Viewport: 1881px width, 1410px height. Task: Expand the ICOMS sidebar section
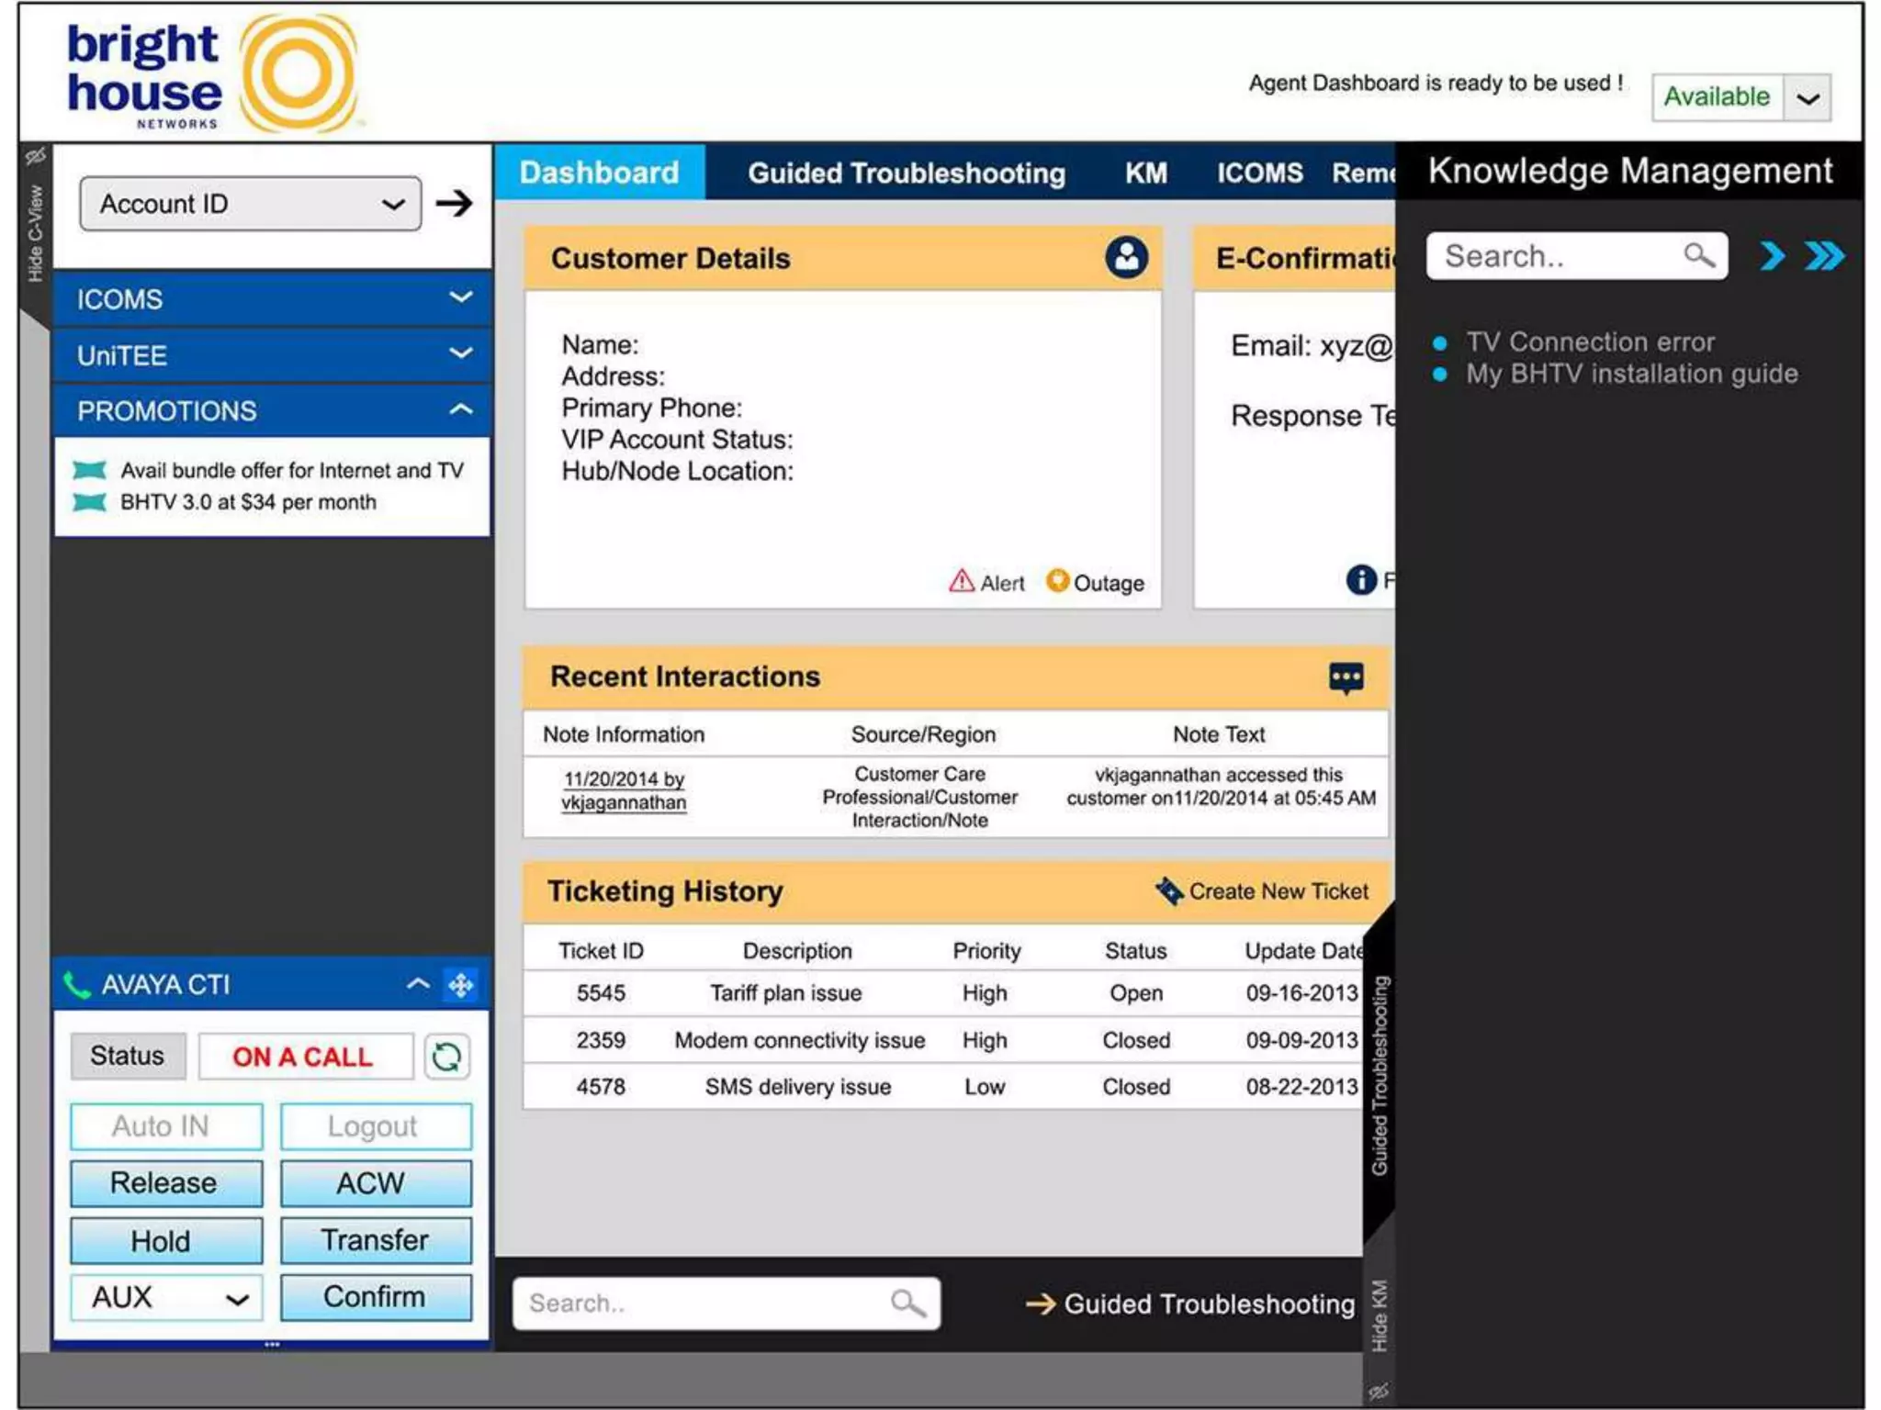[x=272, y=299]
